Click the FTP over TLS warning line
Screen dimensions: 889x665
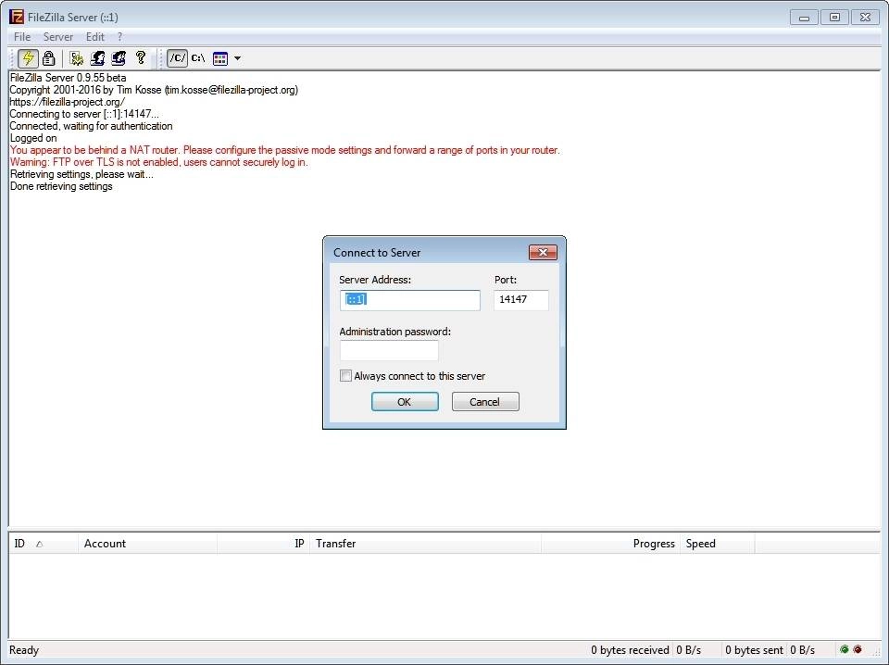[x=158, y=162]
